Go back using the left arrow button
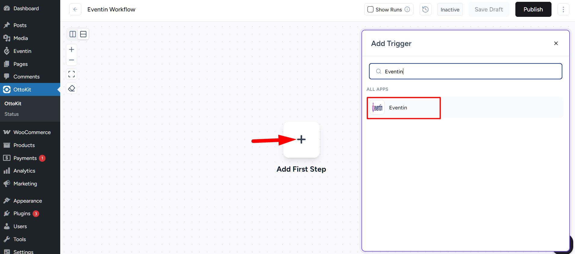The image size is (575, 254). click(75, 9)
